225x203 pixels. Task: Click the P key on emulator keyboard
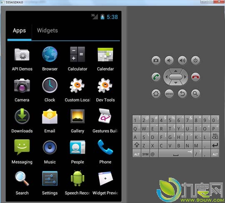point(215,128)
